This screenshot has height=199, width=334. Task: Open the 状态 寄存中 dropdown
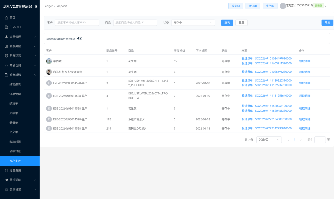[x=193, y=23]
